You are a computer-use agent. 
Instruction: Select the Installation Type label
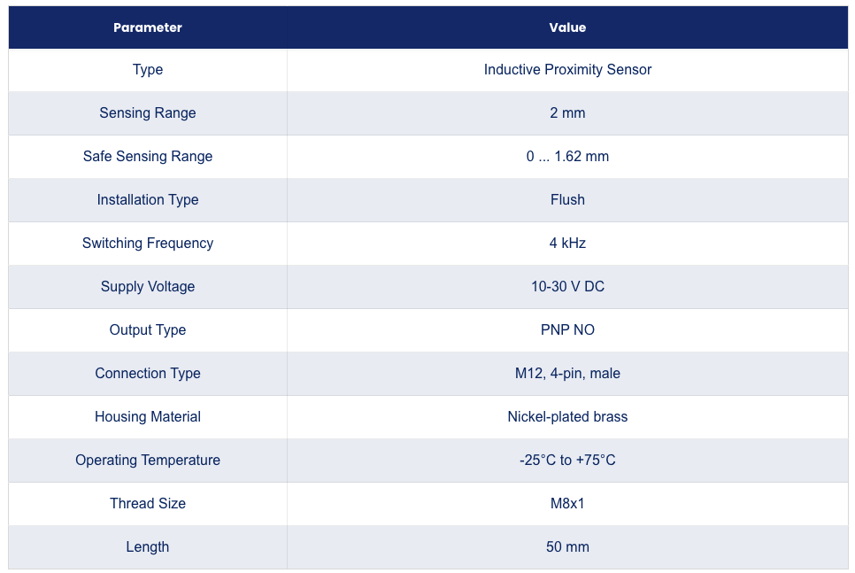[x=148, y=200]
